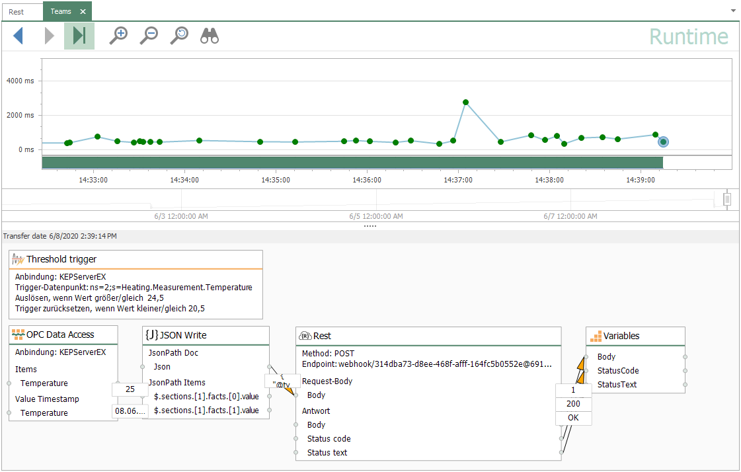Image resolution: width=741 pixels, height=472 pixels.
Task: Switch to the Rest tab
Action: (17, 12)
